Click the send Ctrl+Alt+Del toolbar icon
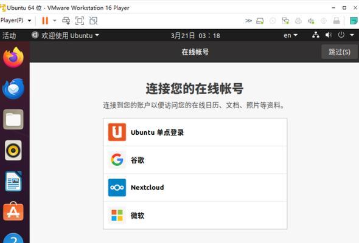Screen dimensions: 359x243 tap(66, 21)
